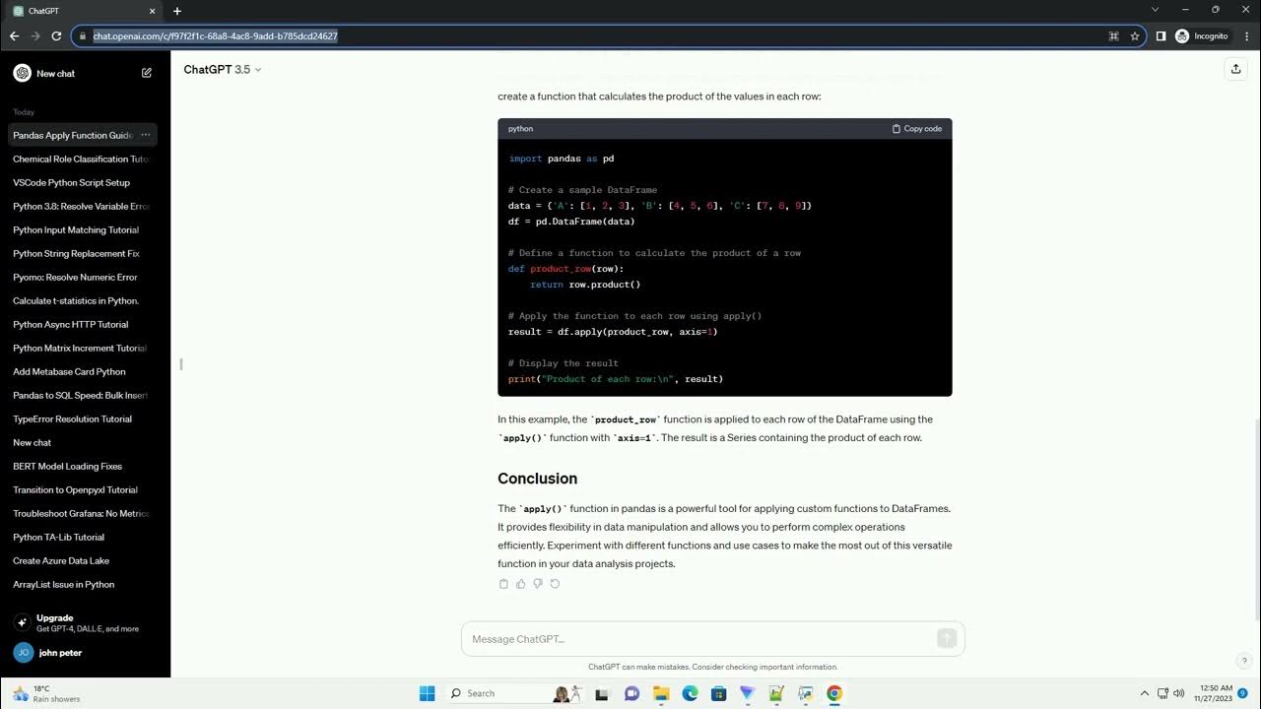Open the Create Azure Data Lake chat
The width and height of the screenshot is (1261, 709).
point(82,560)
